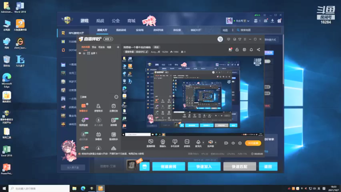
Task: Switch to the 观战 main tab
Action: click(x=100, y=20)
